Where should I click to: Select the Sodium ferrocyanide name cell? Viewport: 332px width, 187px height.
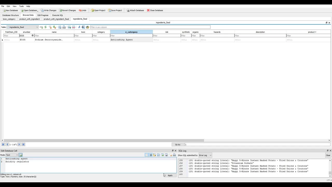click(x=54, y=40)
